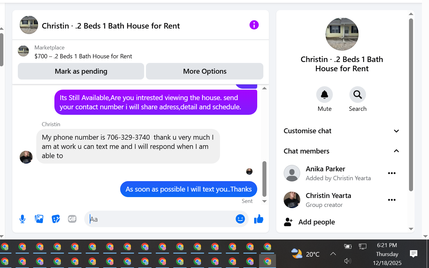Open the attach photo icon
Viewport: 429px width, 268px height.
point(39,219)
